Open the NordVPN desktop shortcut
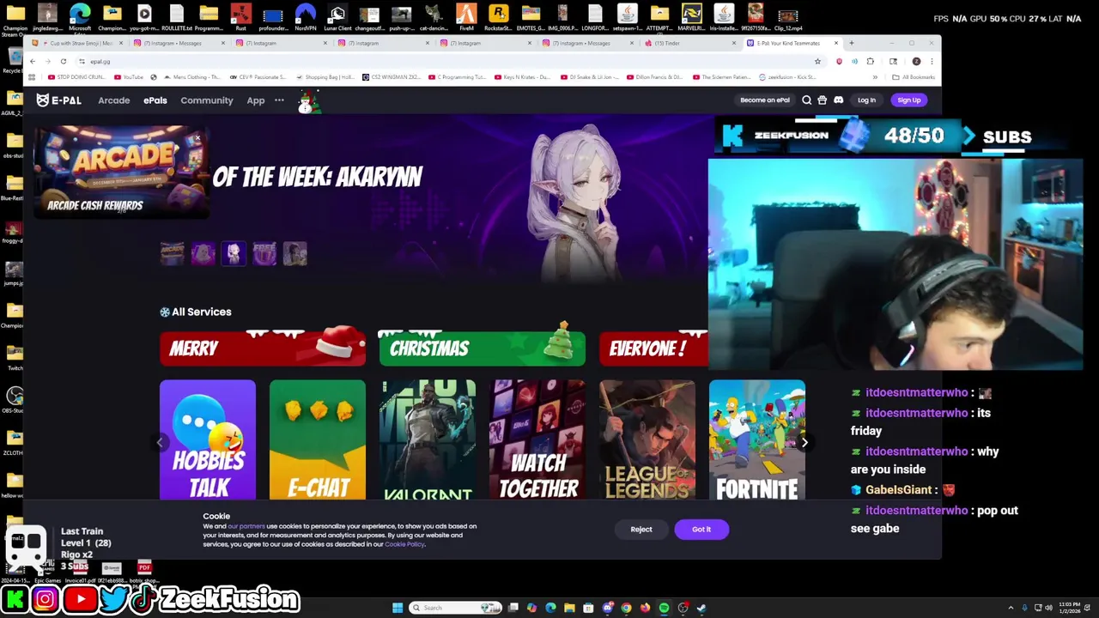This screenshot has height=618, width=1099. [305, 17]
